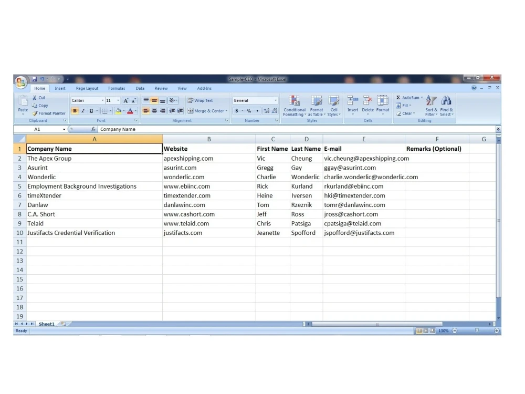
Task: Expand the font size 11 dropdown
Action: [118, 100]
